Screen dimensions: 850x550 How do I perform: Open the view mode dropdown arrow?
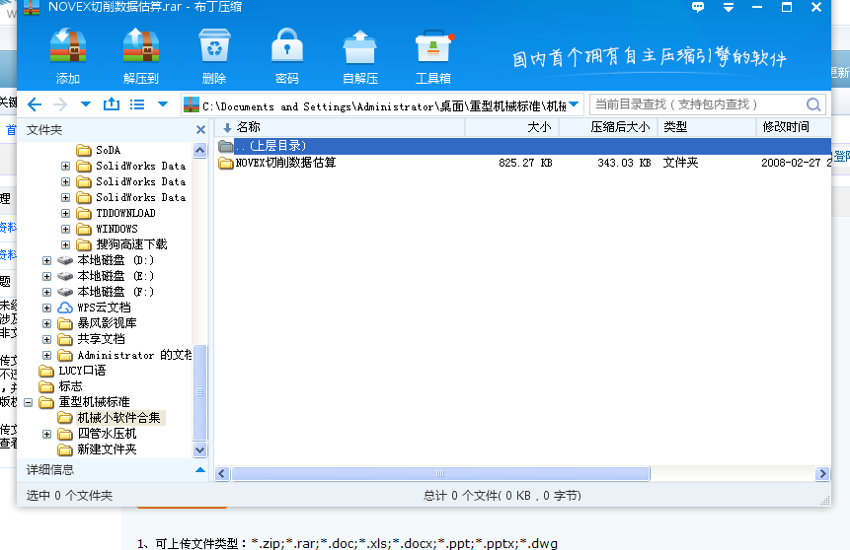coord(163,103)
